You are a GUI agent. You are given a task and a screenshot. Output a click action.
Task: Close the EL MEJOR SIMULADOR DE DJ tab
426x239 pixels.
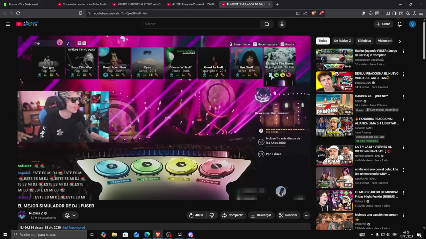click(269, 4)
